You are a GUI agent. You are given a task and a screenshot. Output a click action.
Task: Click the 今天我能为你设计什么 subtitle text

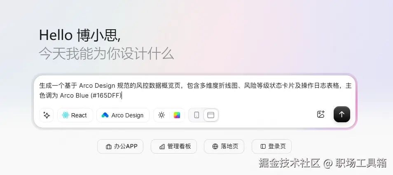[106, 54]
